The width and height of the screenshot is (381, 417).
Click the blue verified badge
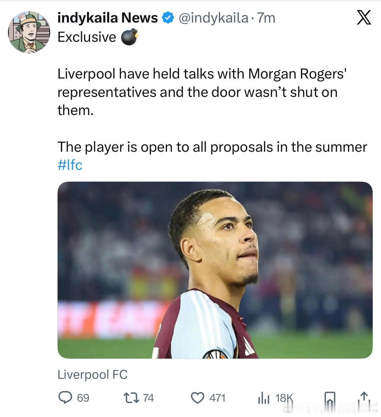[168, 18]
